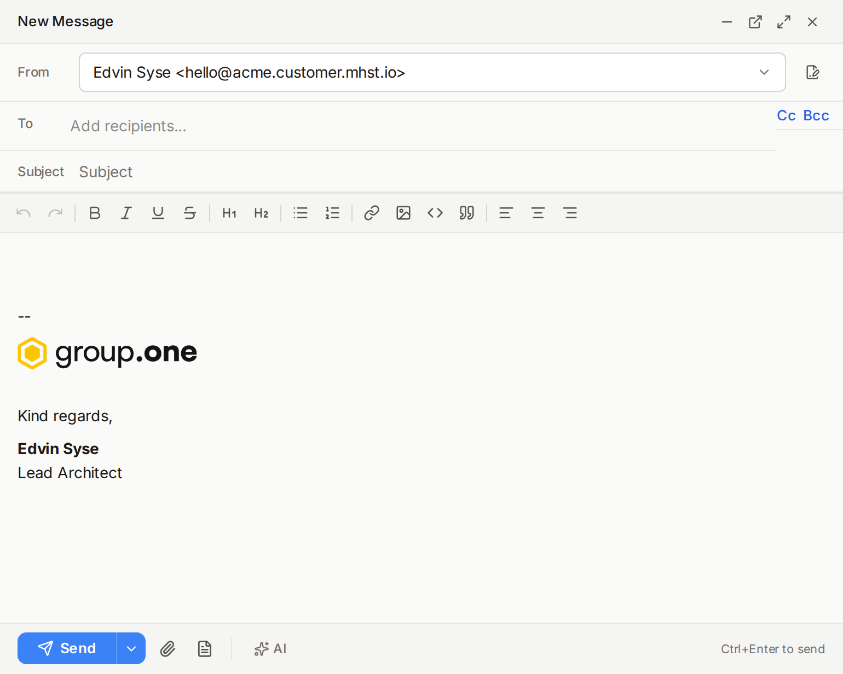Image resolution: width=843 pixels, height=674 pixels.
Task: Insert a code block
Action: click(x=435, y=213)
